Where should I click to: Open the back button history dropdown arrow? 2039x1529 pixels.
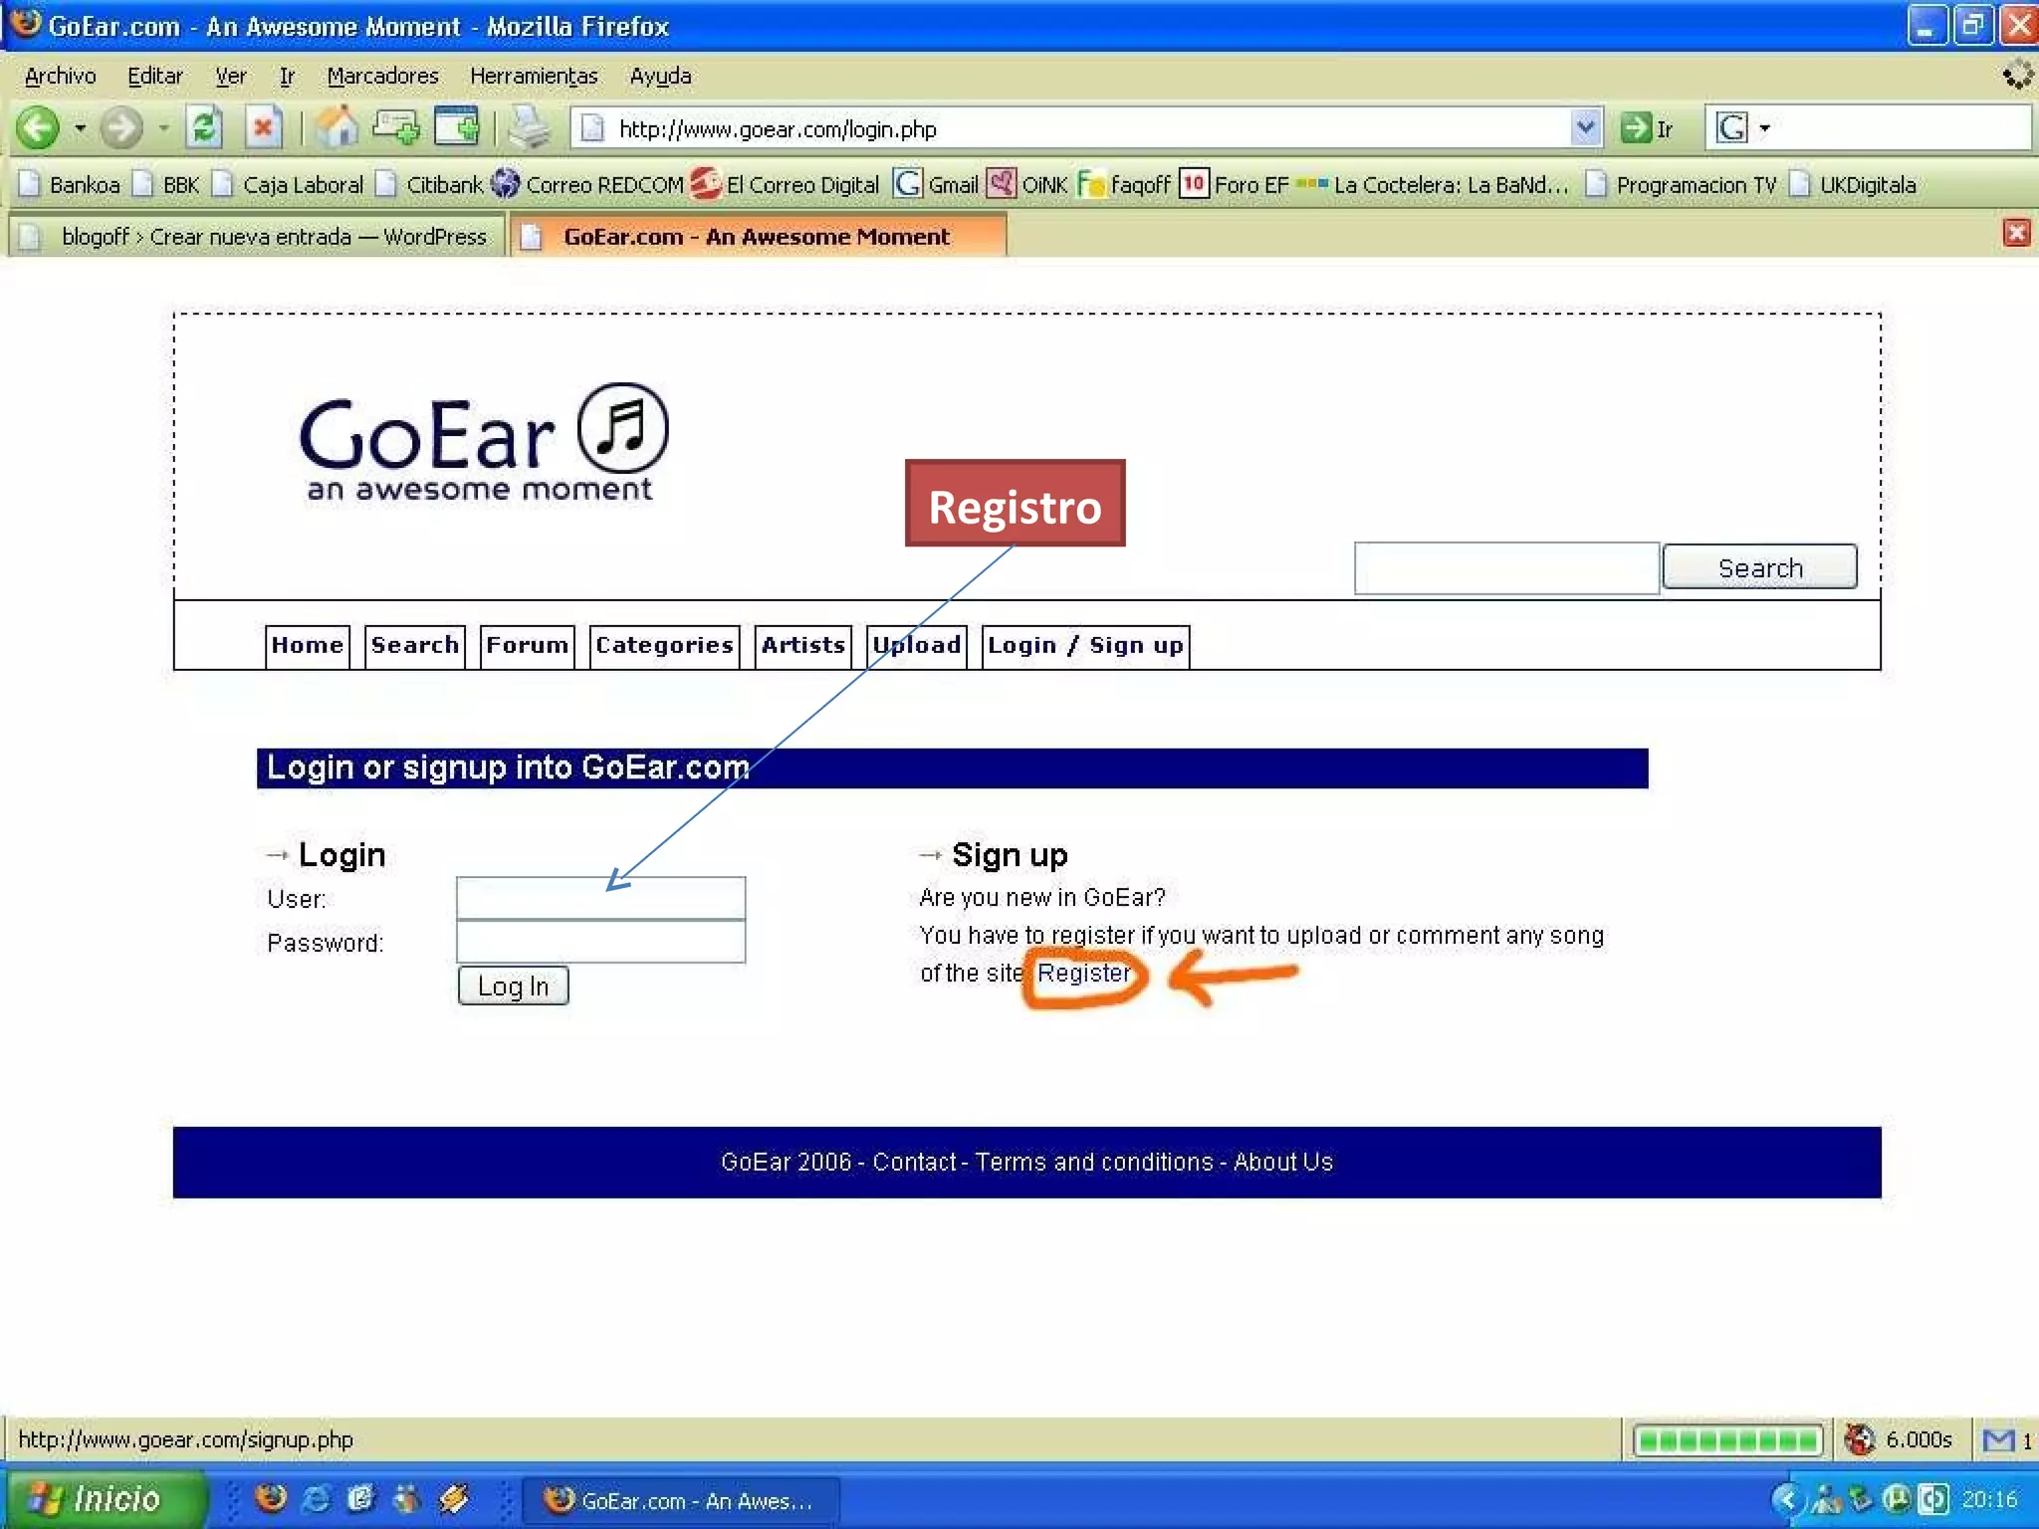[x=80, y=128]
